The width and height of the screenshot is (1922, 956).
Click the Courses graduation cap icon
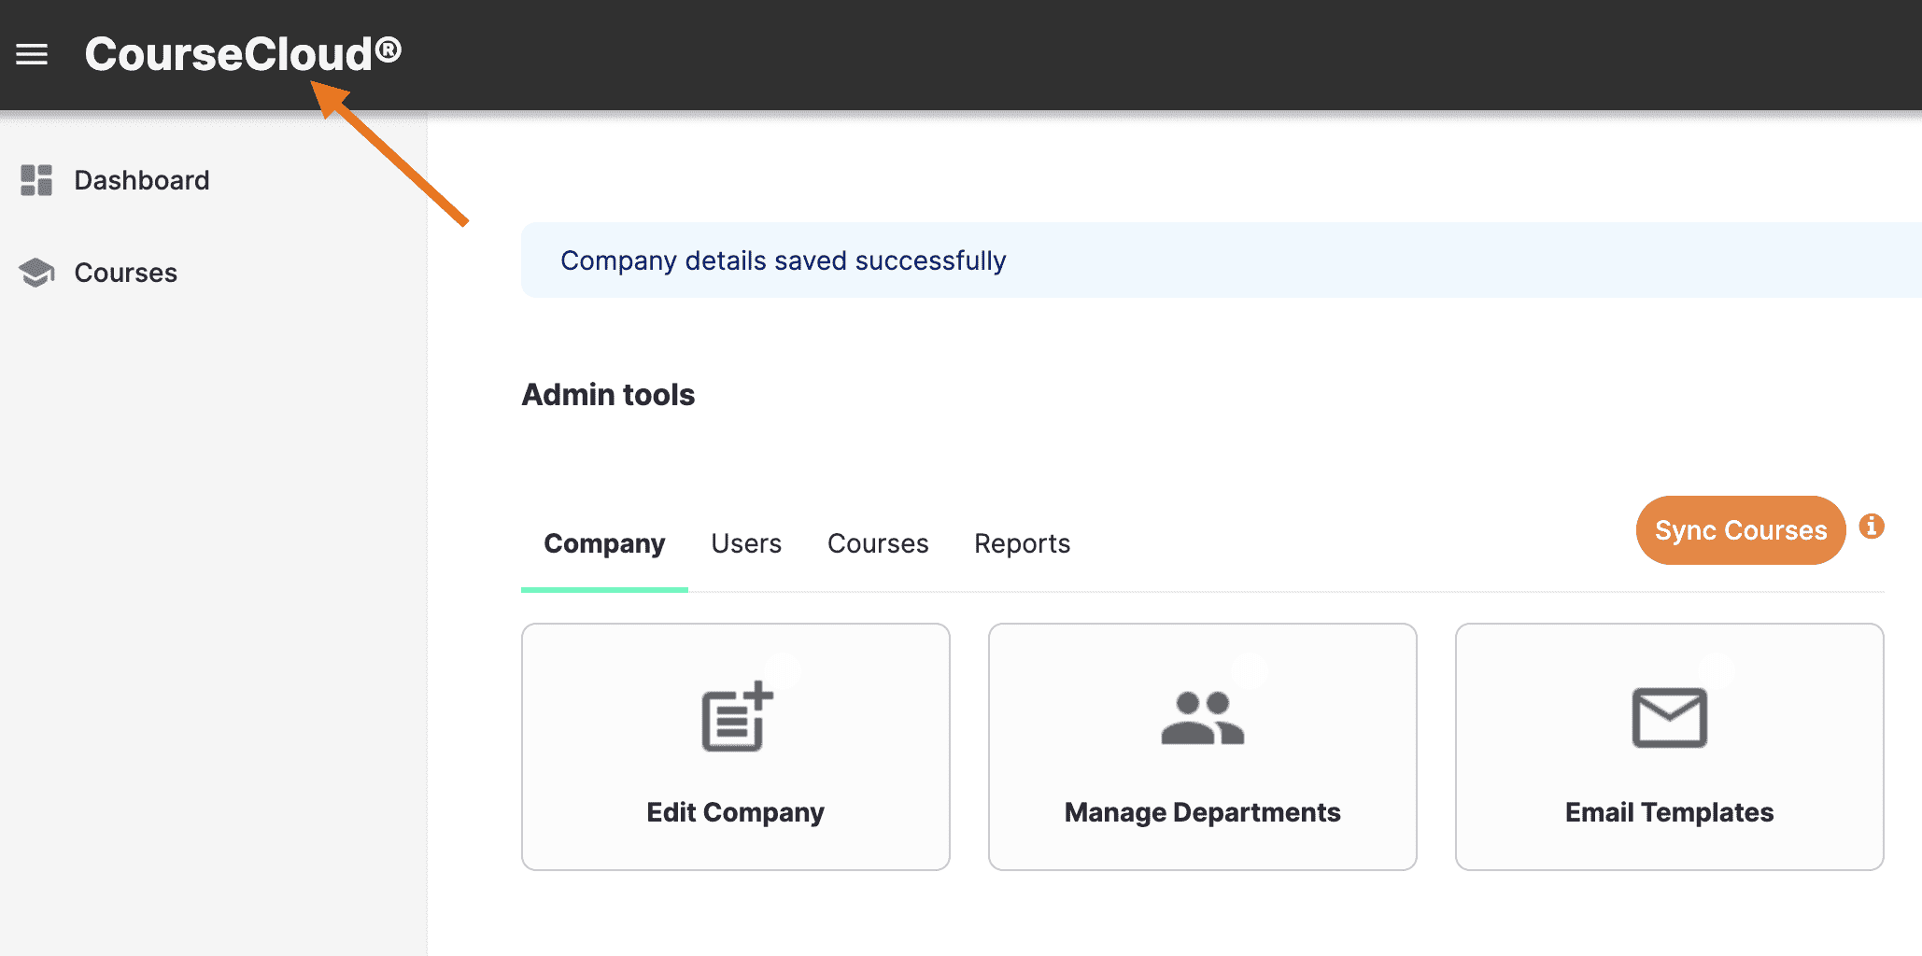(36, 273)
